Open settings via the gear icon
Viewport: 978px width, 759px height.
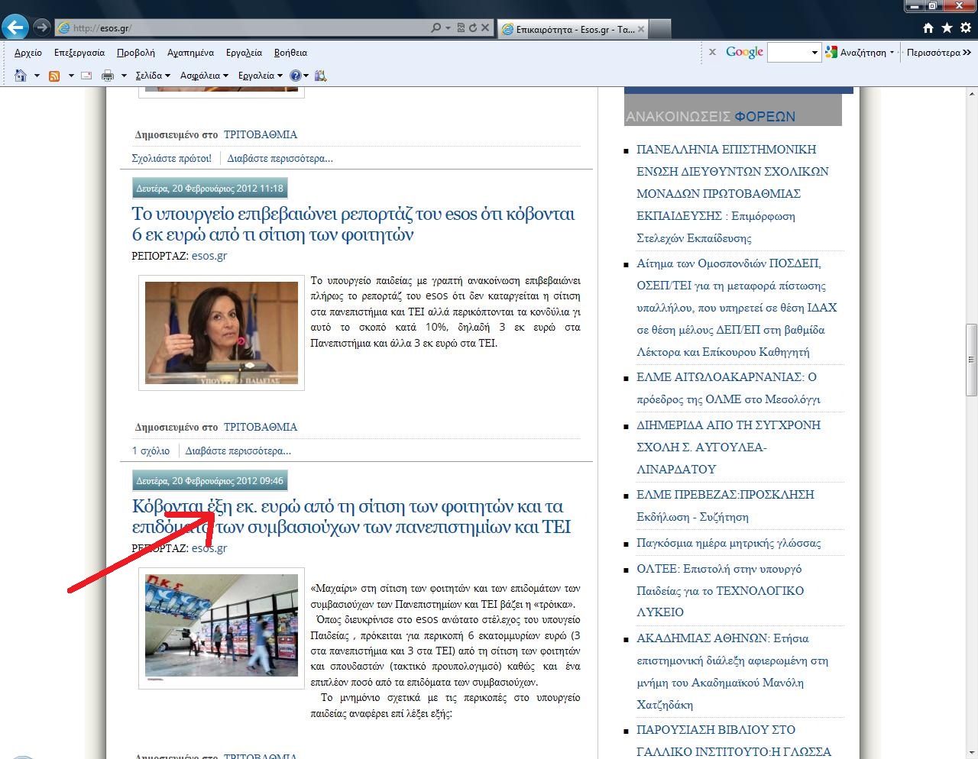tap(965, 28)
